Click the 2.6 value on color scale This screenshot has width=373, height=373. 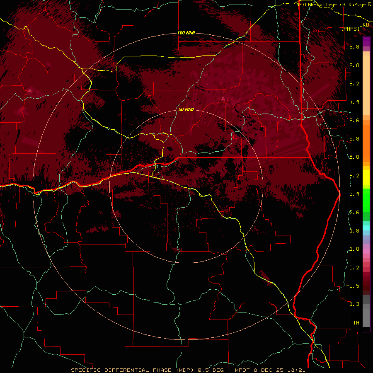[354, 212]
